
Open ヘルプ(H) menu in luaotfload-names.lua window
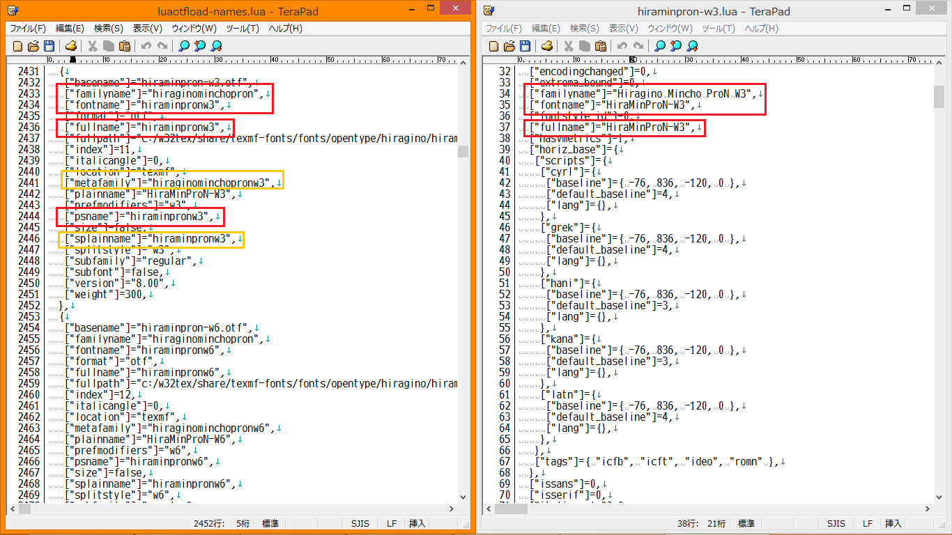click(x=285, y=29)
